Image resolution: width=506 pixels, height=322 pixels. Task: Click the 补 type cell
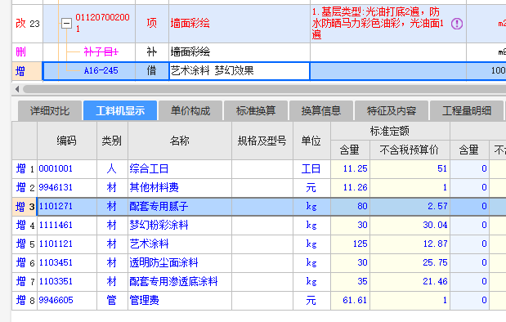152,51
